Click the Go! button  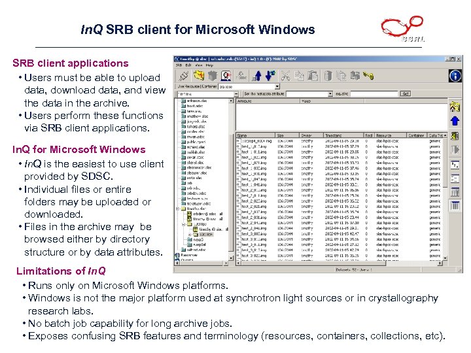[406, 94]
